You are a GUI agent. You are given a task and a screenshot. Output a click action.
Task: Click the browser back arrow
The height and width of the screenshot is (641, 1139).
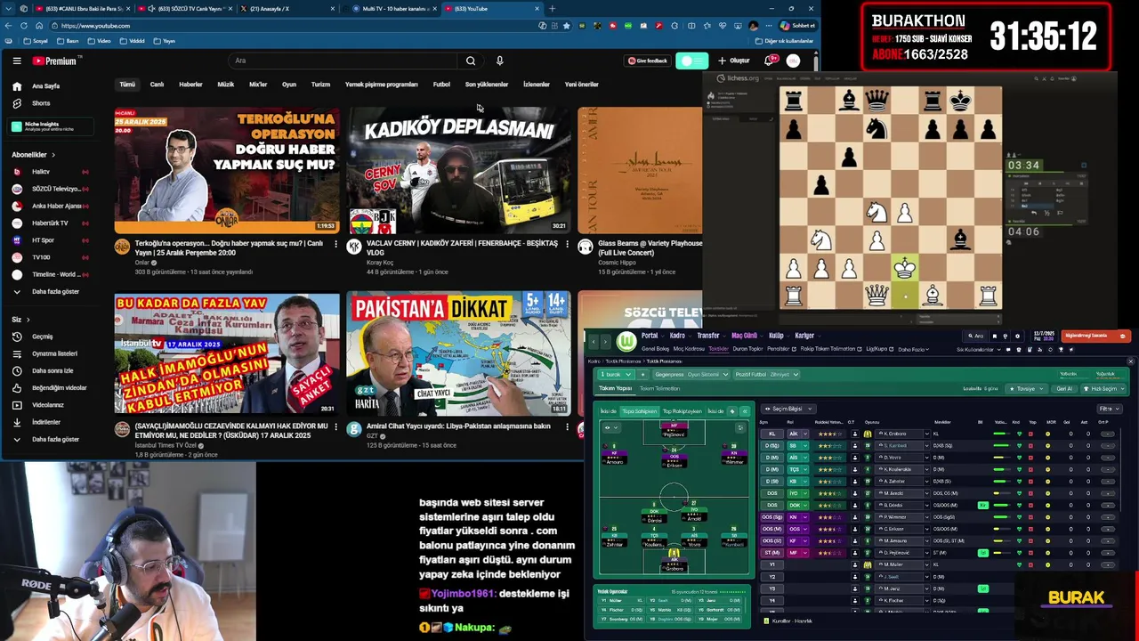9,26
